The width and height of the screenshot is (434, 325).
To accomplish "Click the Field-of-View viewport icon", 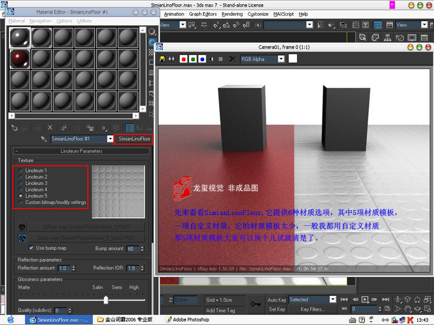I will coord(398,309).
